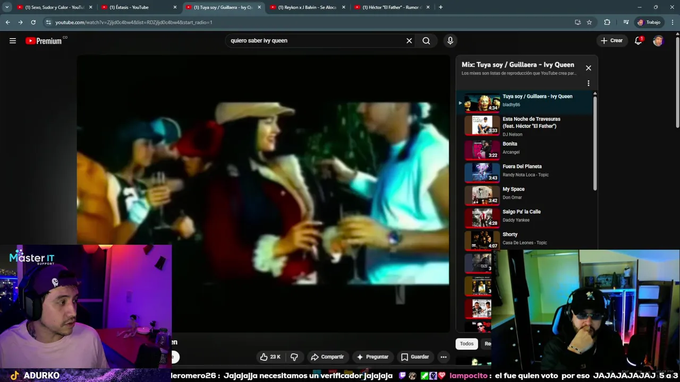Dislike the video with thumbs down
Image resolution: width=680 pixels, height=382 pixels.
click(x=294, y=357)
